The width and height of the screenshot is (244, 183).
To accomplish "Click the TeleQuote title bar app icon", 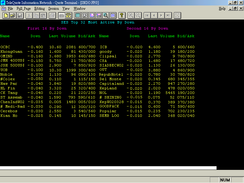I will pyautogui.click(x=3, y=3).
